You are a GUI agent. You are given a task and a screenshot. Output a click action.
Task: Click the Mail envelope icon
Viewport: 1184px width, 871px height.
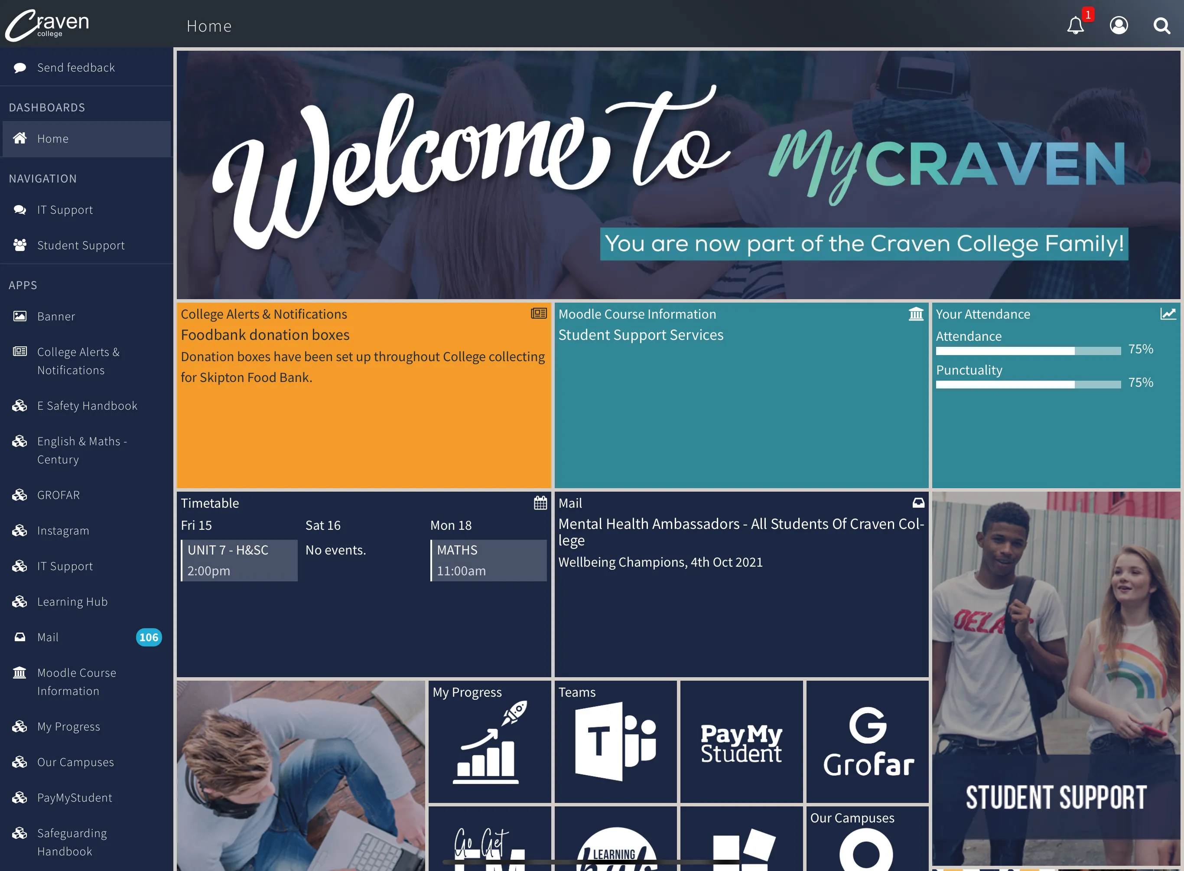click(917, 502)
